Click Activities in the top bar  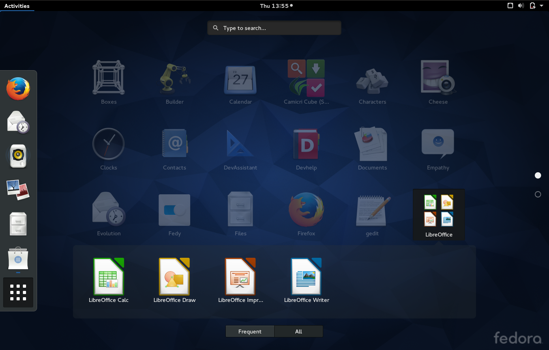[17, 6]
